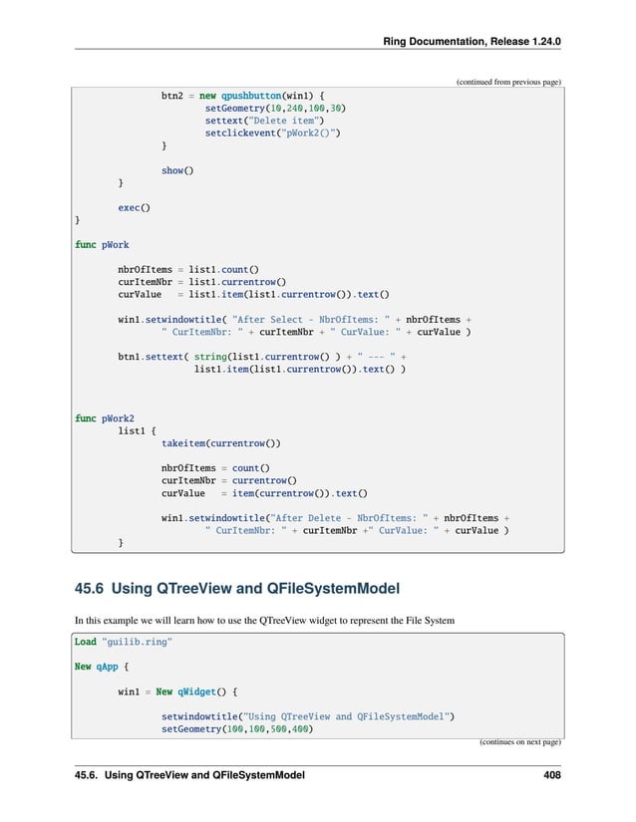
Task: Select the line "nbrOfItems = list1.count()"
Action: pyautogui.click(x=188, y=269)
